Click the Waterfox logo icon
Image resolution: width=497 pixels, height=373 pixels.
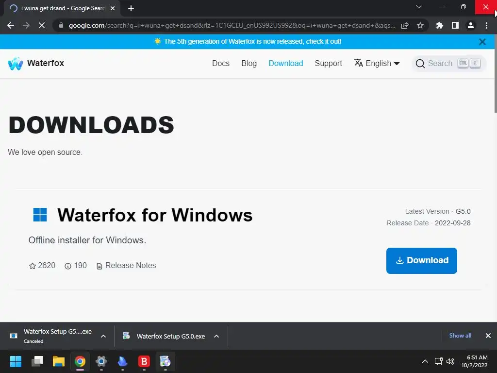[15, 64]
